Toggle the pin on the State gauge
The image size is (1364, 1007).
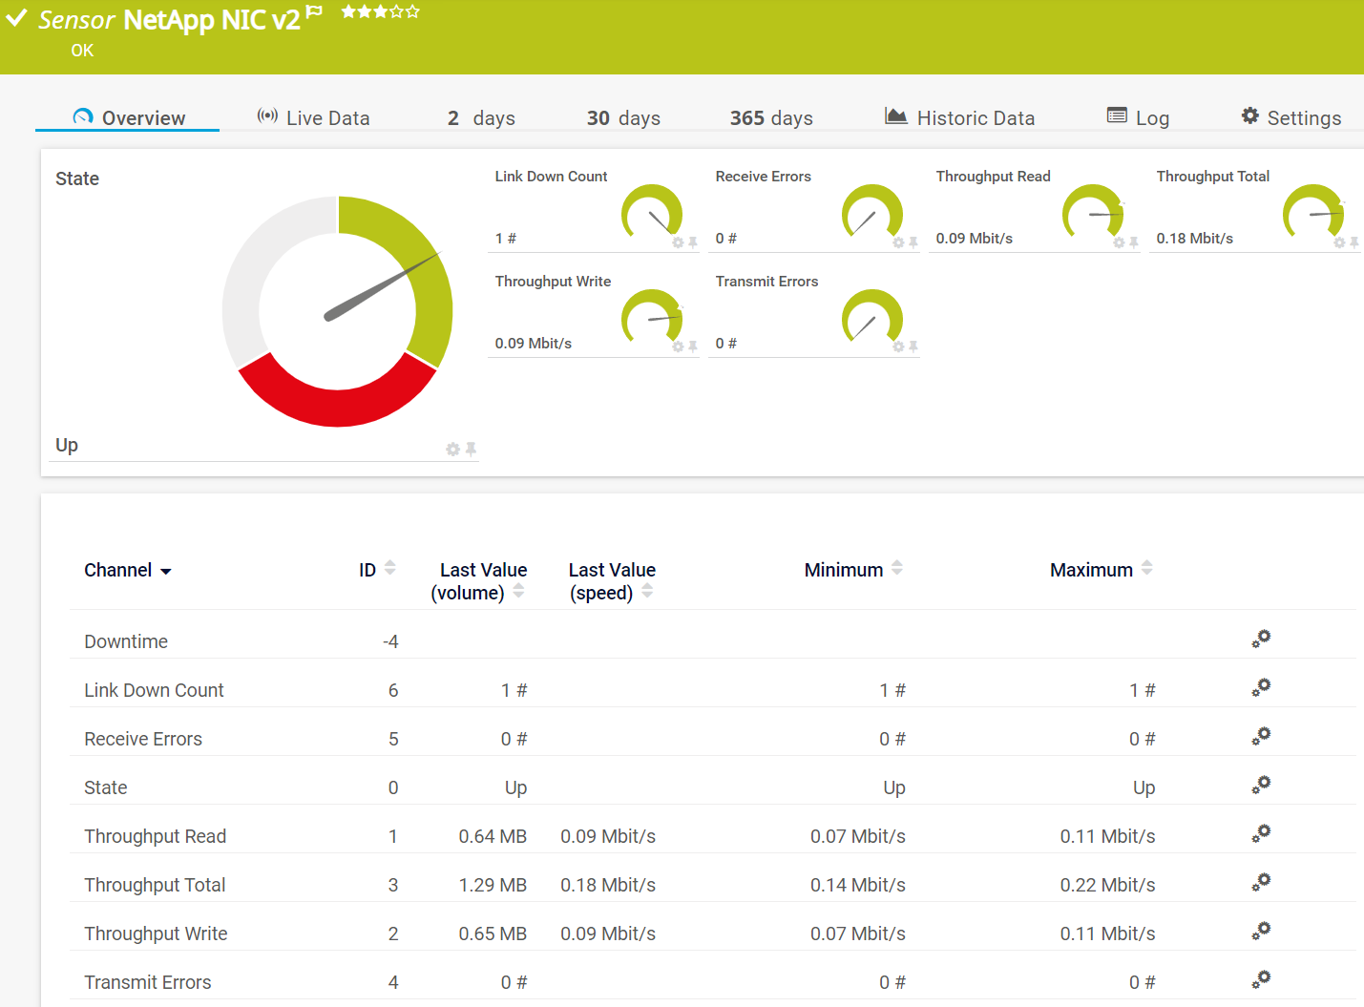tap(471, 449)
